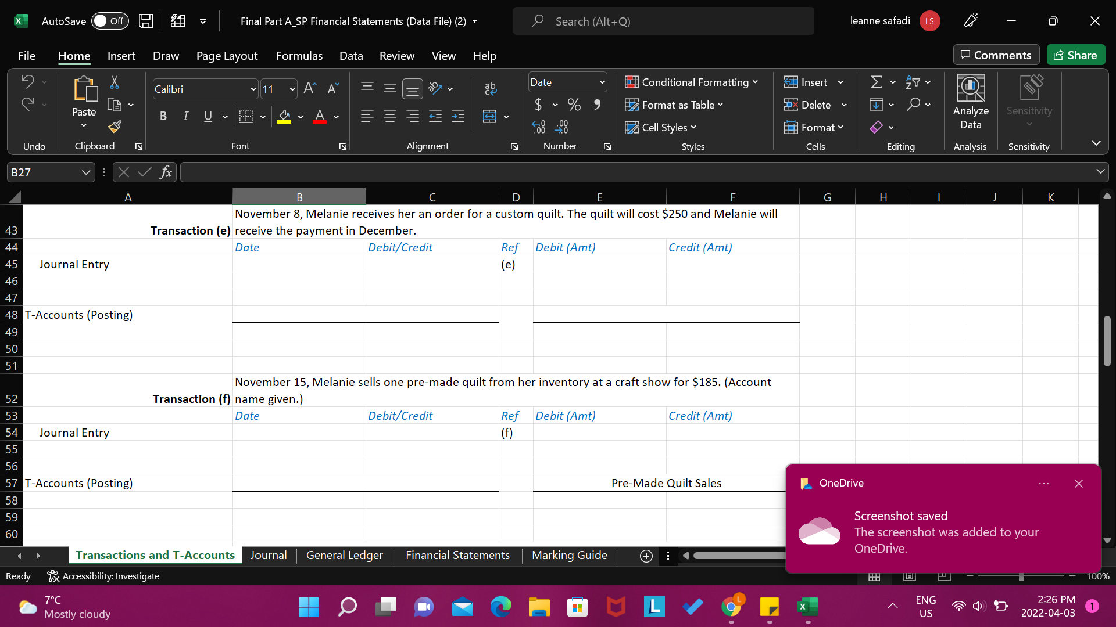The width and height of the screenshot is (1116, 627).
Task: Click Increase Decimal icon
Action: point(539,127)
